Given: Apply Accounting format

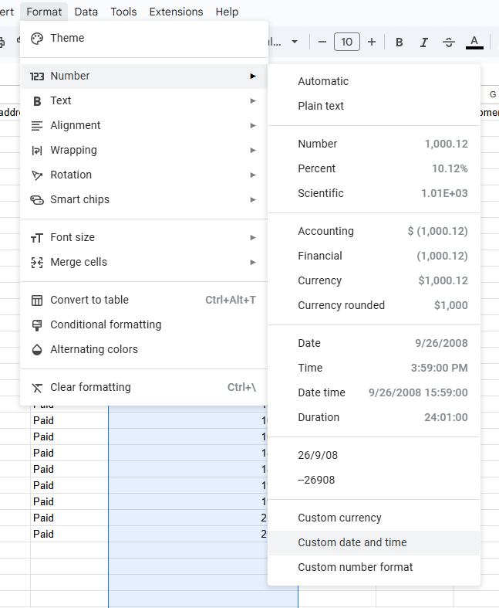Looking at the screenshot, I should click(374, 231).
